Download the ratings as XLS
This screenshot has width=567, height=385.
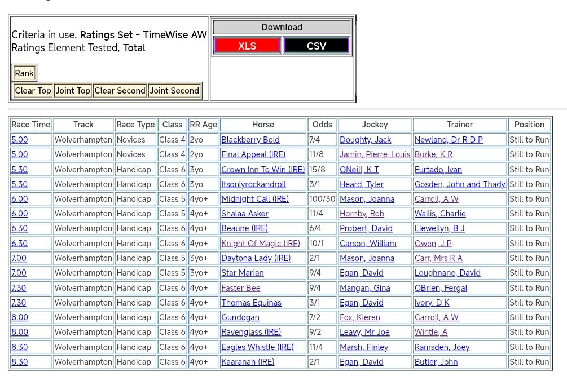click(247, 46)
